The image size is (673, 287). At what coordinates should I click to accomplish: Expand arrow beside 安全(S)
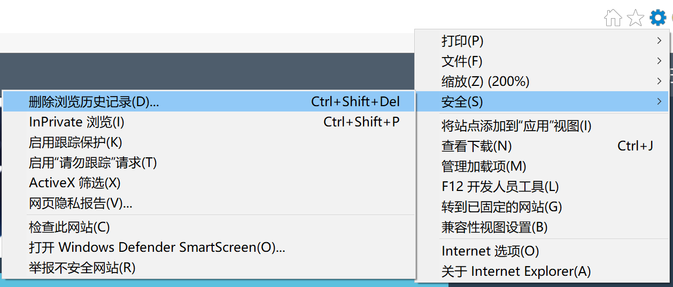coord(660,101)
